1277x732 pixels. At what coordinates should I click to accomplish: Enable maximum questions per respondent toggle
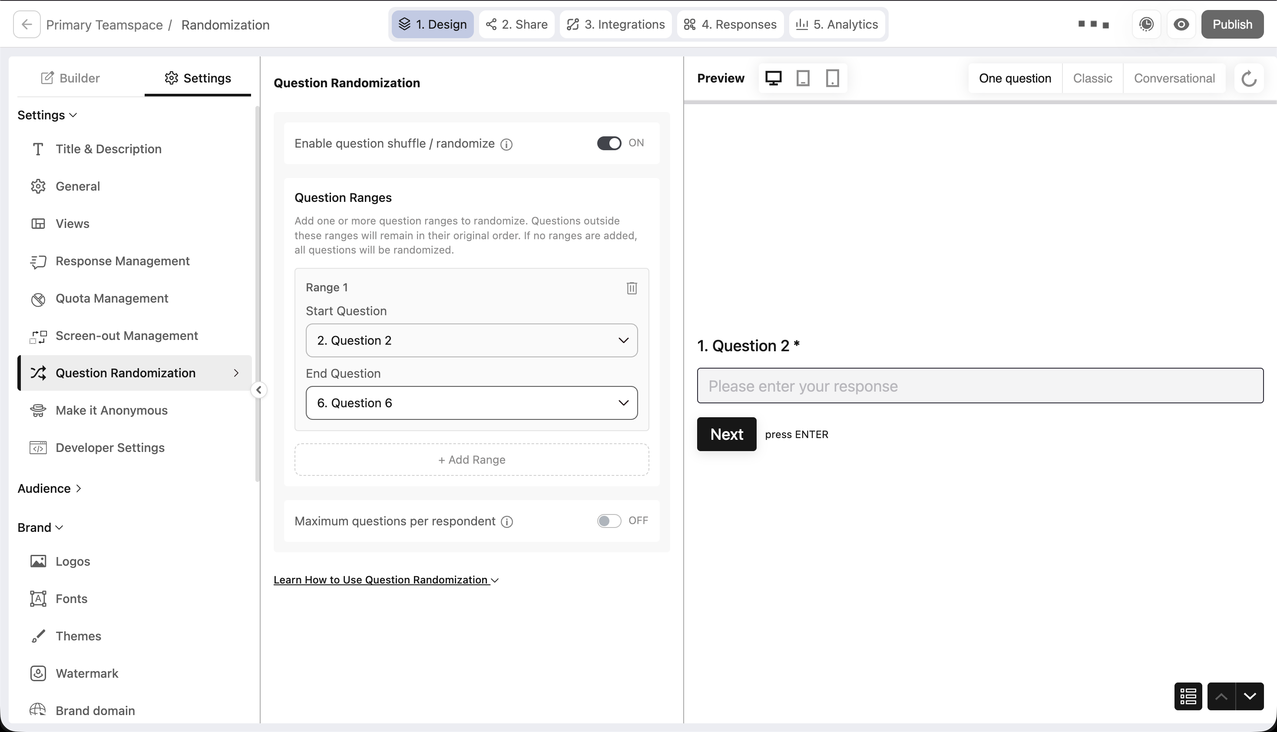tap(609, 521)
